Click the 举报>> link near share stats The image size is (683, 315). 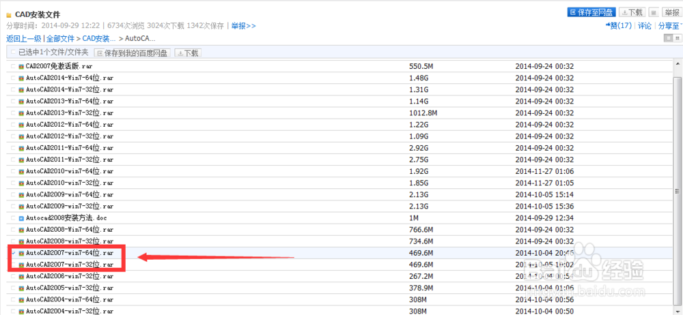coord(244,26)
